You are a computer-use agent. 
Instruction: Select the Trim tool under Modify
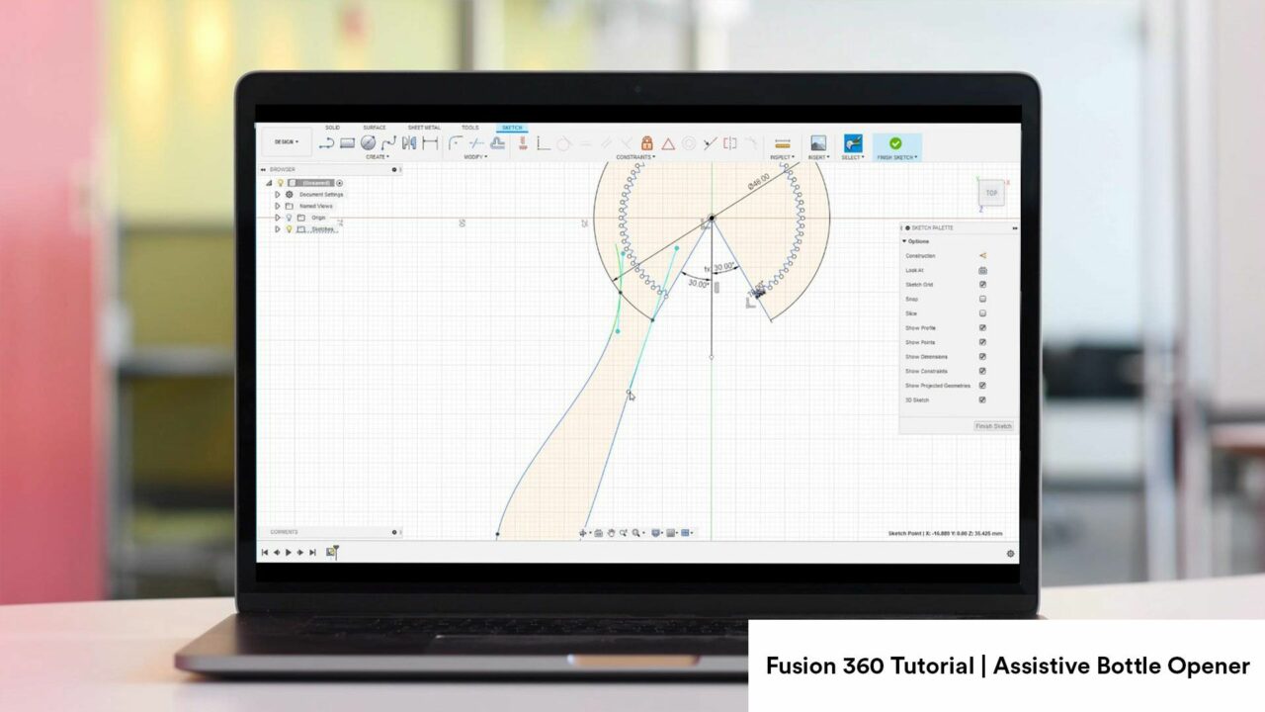(475, 142)
